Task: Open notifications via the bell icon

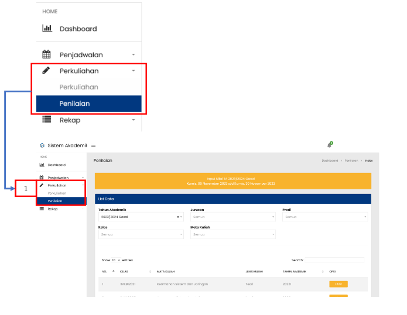Action: [x=329, y=145]
